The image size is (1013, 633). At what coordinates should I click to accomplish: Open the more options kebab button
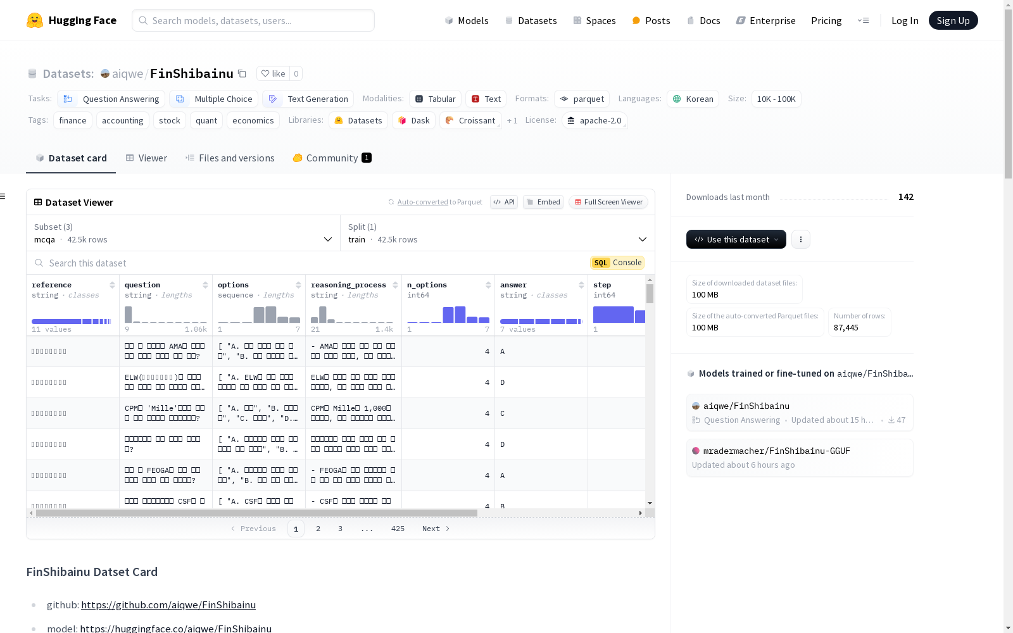(801, 239)
